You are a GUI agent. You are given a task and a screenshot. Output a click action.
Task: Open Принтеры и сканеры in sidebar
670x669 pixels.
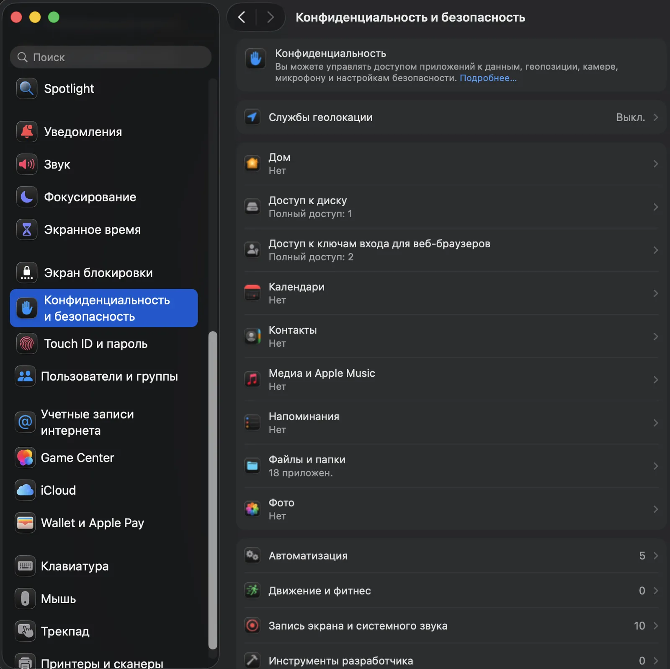click(103, 662)
